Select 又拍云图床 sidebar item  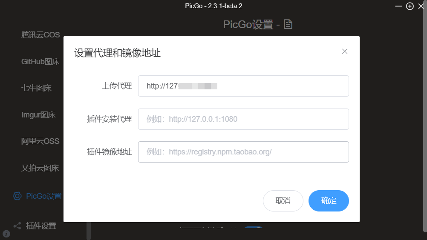pos(40,168)
